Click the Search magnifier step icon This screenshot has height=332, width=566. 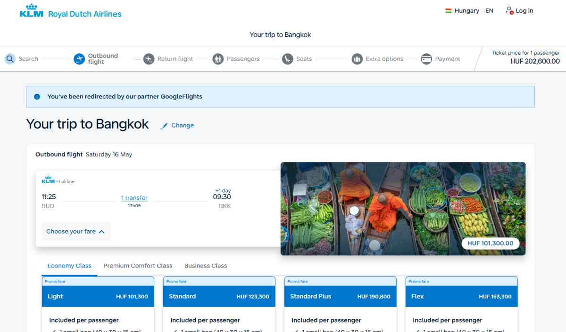[x=10, y=59]
